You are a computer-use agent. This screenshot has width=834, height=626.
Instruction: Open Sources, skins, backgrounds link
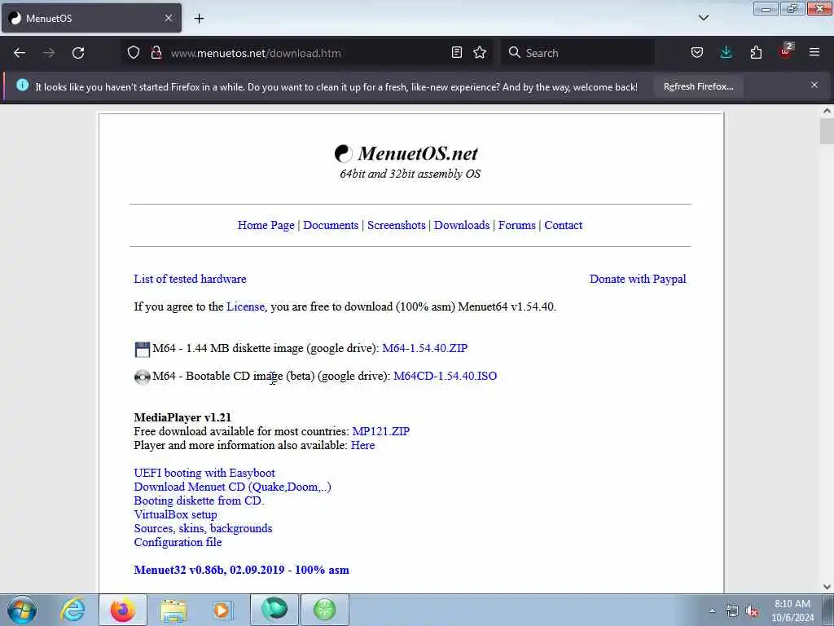203,528
